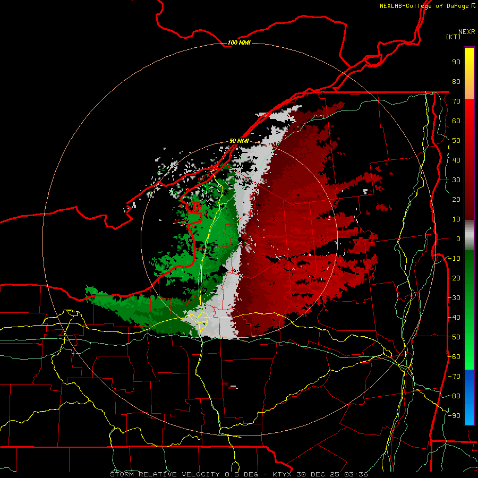This screenshot has width=478, height=478.
Task: Click the 10 value on the velocity scale
Action: (456, 219)
